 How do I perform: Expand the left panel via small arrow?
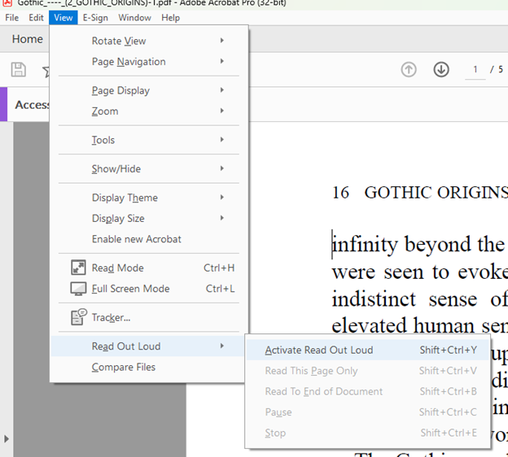[7, 439]
